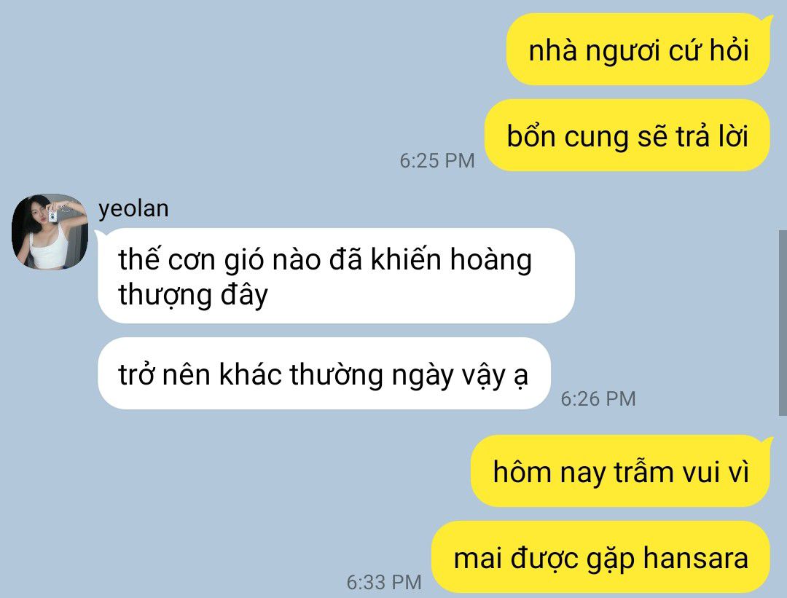Viewport: 787px width, 598px height.
Task: Tap the bubble 'trở nên khác thường ngày vậy ạ'
Action: coord(324,374)
